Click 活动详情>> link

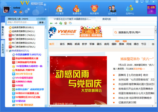(x=139, y=69)
